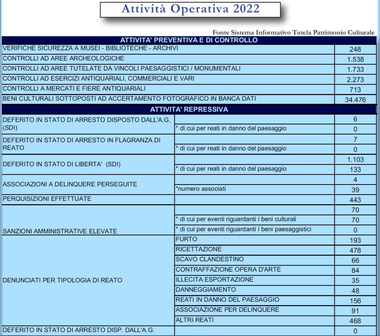
Task: Click the value 1.103 for 'DEFERITO IN STATO DI LIBERTA'
Action: click(x=355, y=160)
